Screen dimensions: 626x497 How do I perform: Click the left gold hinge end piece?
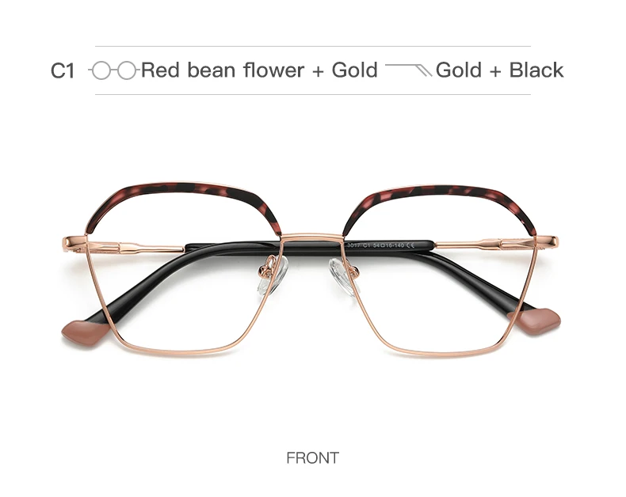point(74,241)
